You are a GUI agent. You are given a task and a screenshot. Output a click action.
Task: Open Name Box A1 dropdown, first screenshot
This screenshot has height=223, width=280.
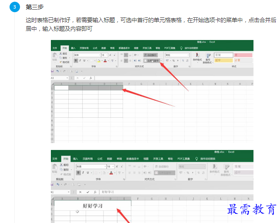click(x=67, y=78)
